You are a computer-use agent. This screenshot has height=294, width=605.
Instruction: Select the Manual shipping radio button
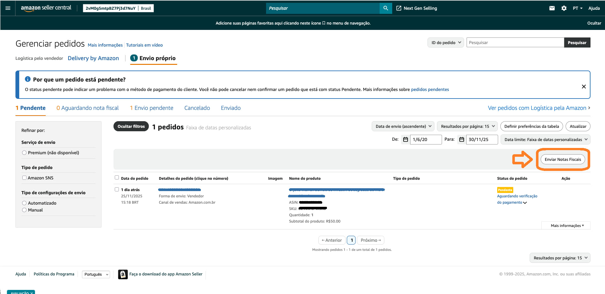coord(24,210)
